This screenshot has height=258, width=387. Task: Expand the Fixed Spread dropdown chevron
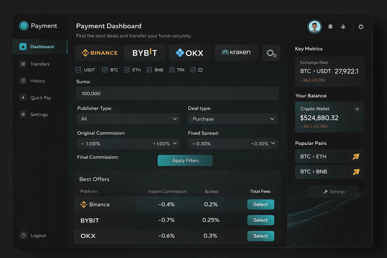273,143
